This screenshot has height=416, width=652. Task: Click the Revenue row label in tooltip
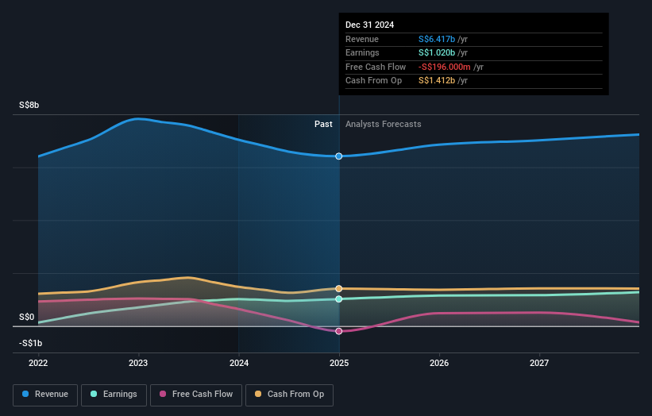tap(362, 39)
